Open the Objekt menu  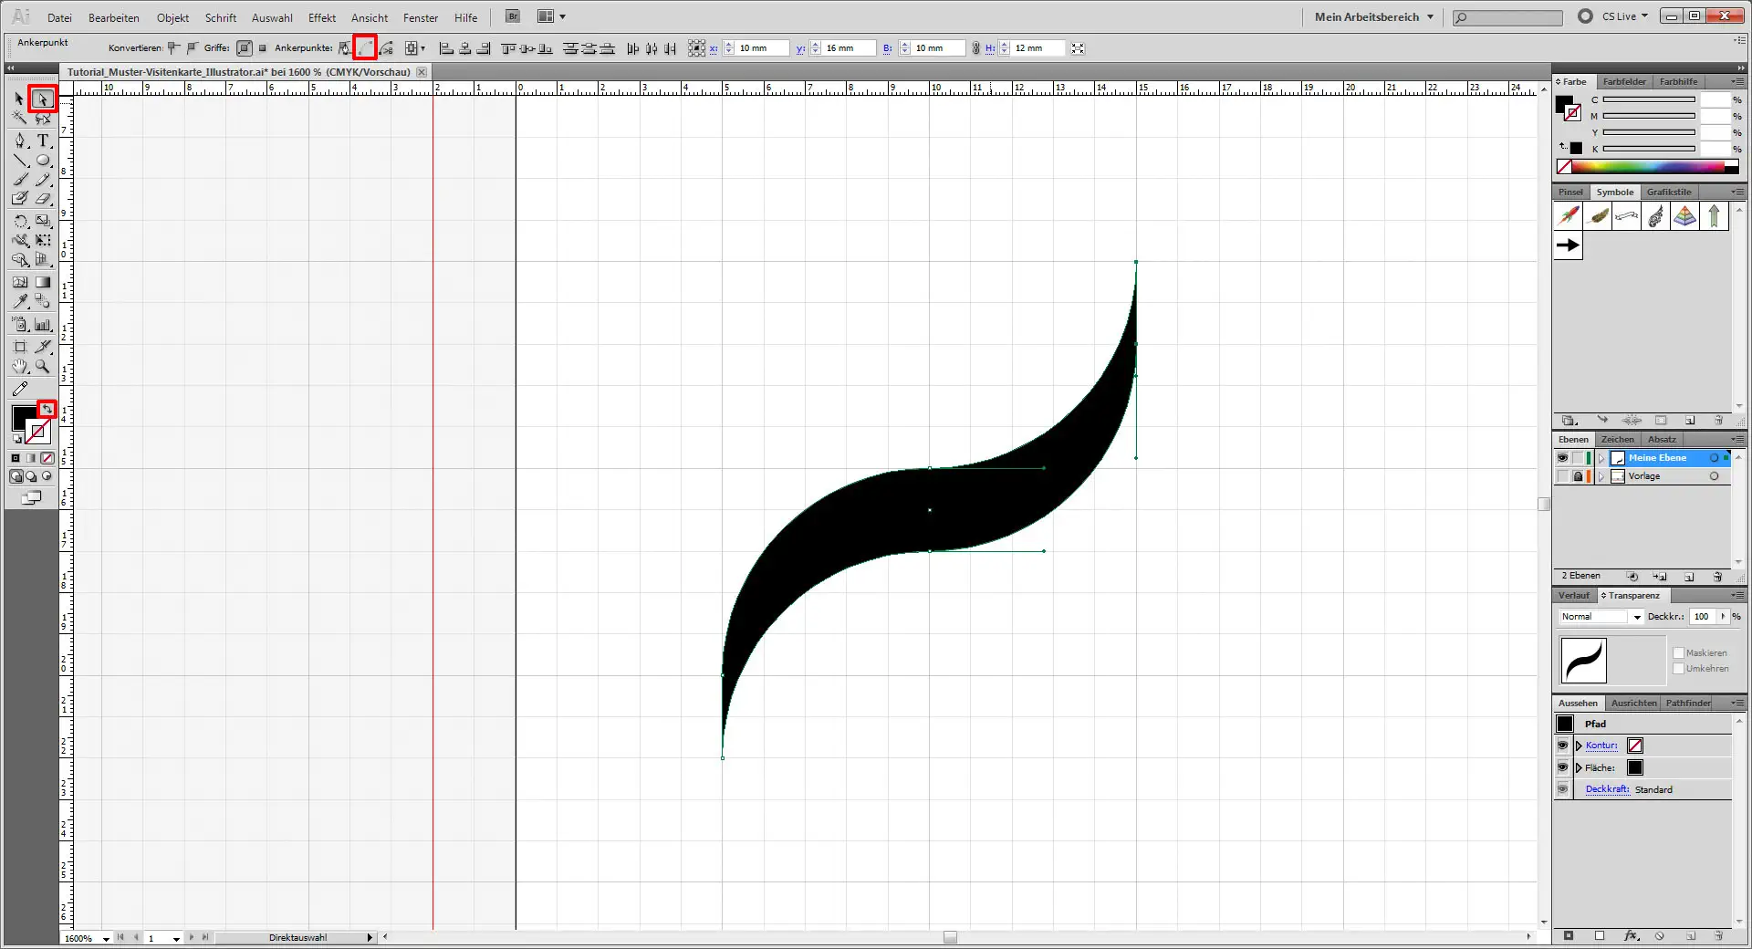click(172, 17)
